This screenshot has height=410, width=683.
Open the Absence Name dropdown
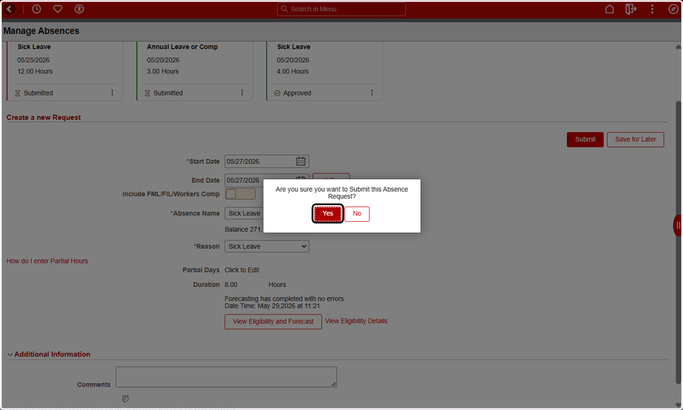244,213
